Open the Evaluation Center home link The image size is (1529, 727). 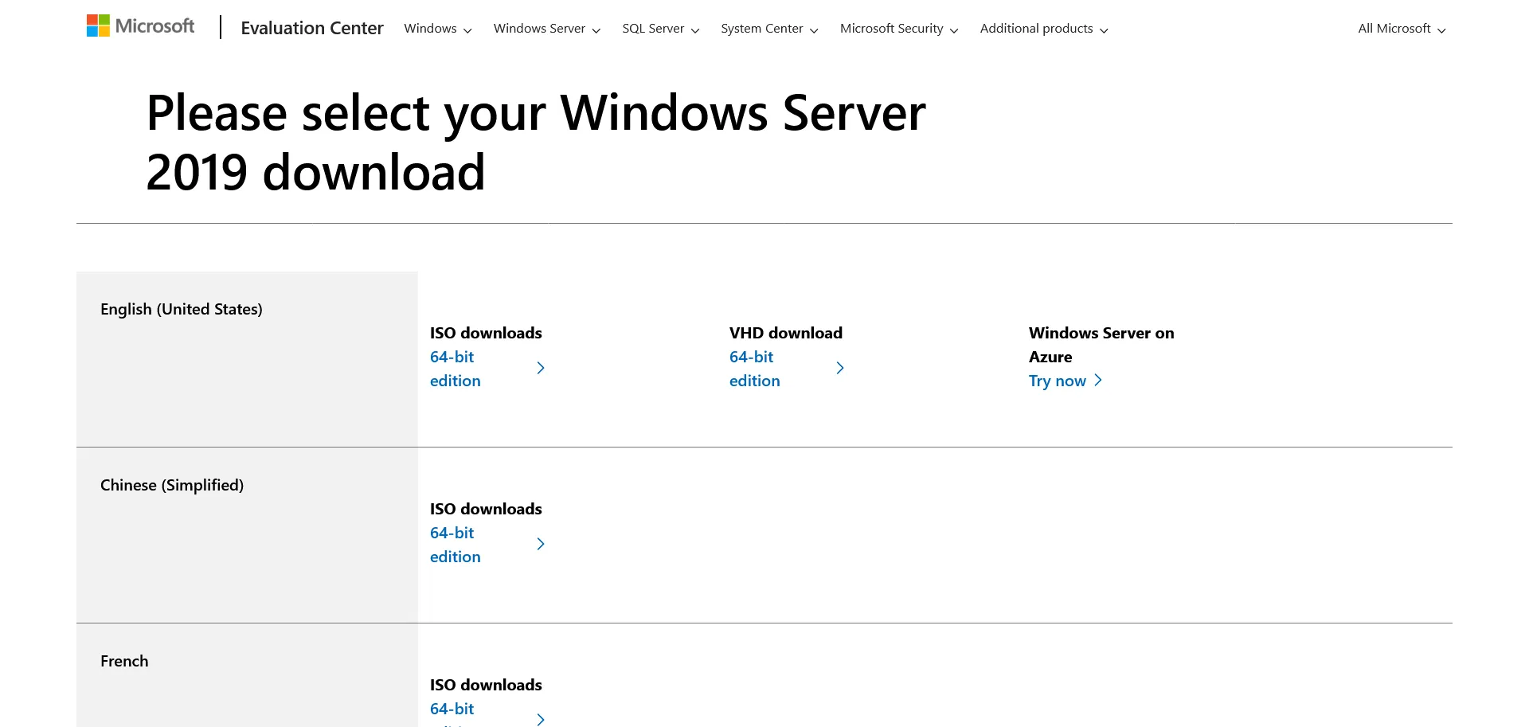[312, 28]
